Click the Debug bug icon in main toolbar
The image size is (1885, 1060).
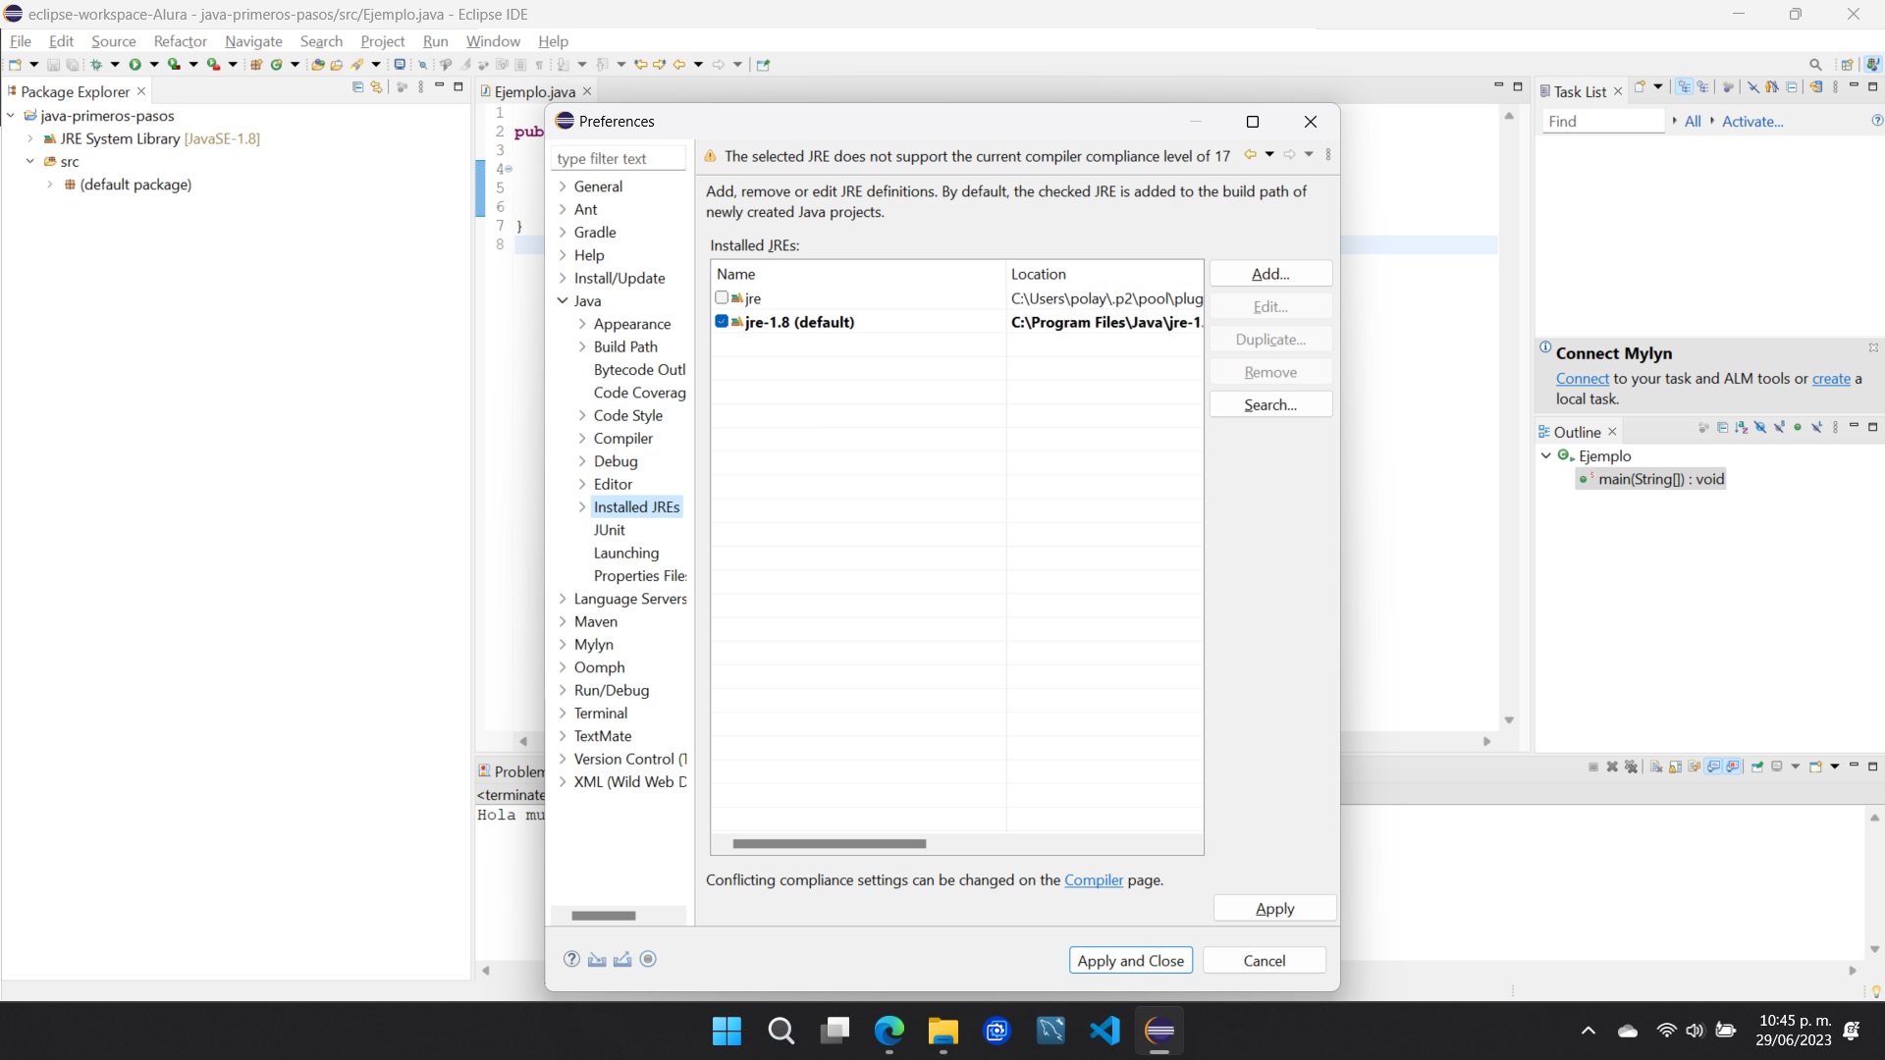(x=96, y=65)
